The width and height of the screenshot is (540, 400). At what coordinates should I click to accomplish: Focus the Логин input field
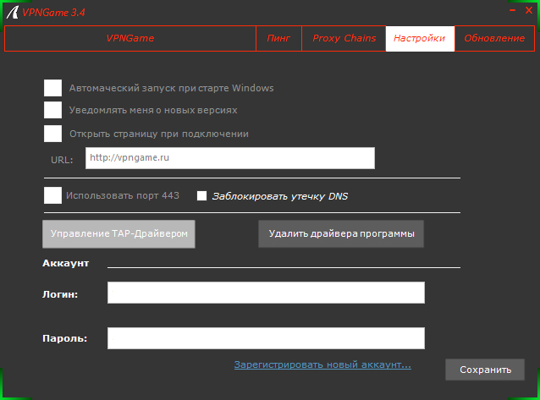click(x=266, y=293)
